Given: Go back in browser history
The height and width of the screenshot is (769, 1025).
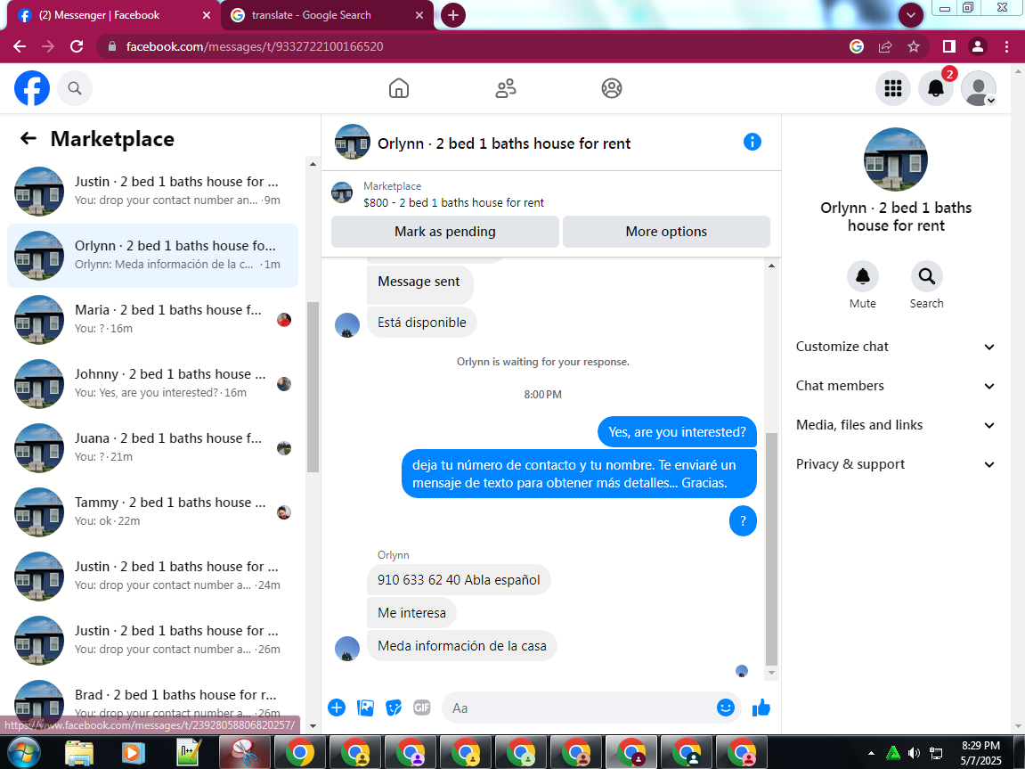Looking at the screenshot, I should 20,46.
